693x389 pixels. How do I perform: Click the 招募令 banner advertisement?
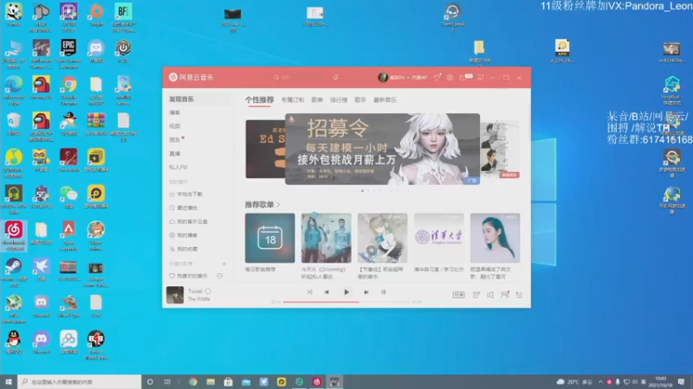(382, 149)
